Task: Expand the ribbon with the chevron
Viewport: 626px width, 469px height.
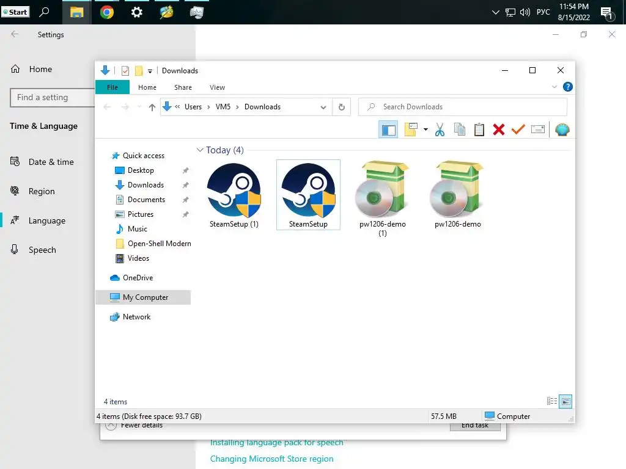Action: tap(554, 87)
